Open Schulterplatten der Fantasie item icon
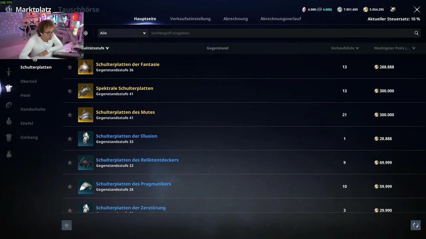 pos(86,67)
